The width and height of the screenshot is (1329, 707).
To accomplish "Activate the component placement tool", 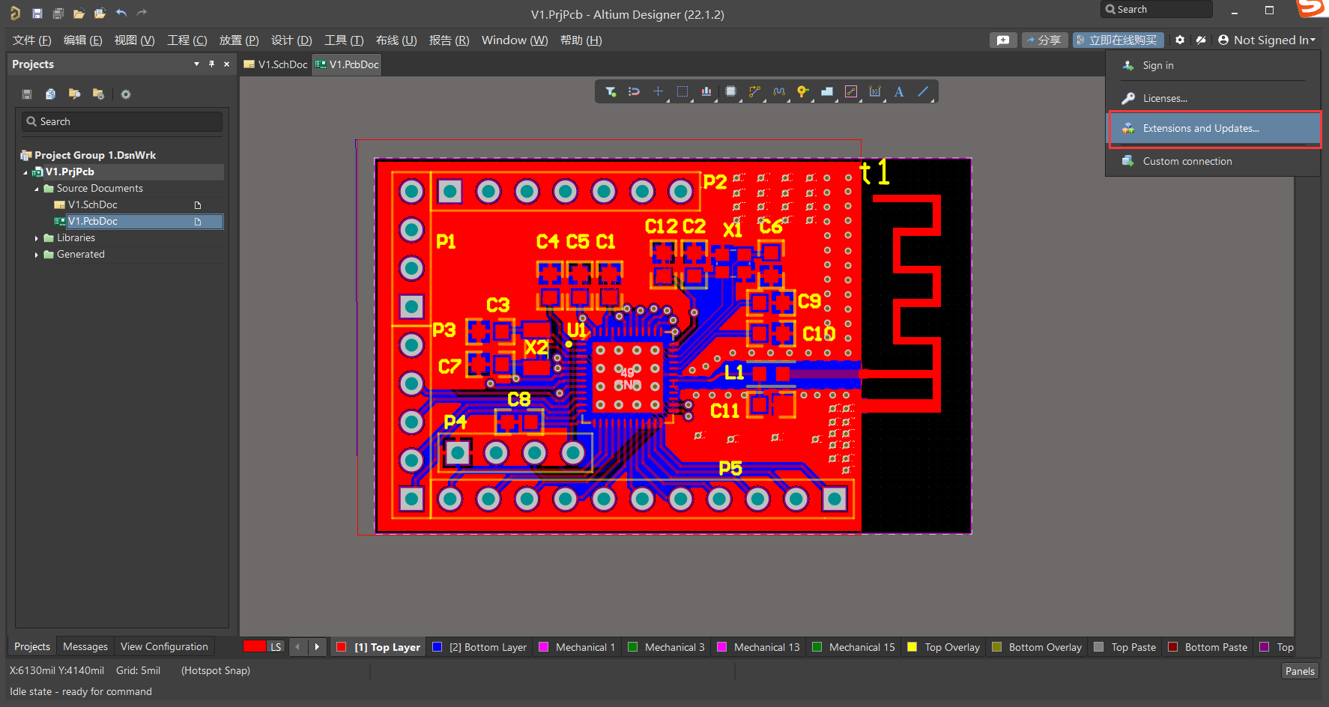I will (x=730, y=91).
